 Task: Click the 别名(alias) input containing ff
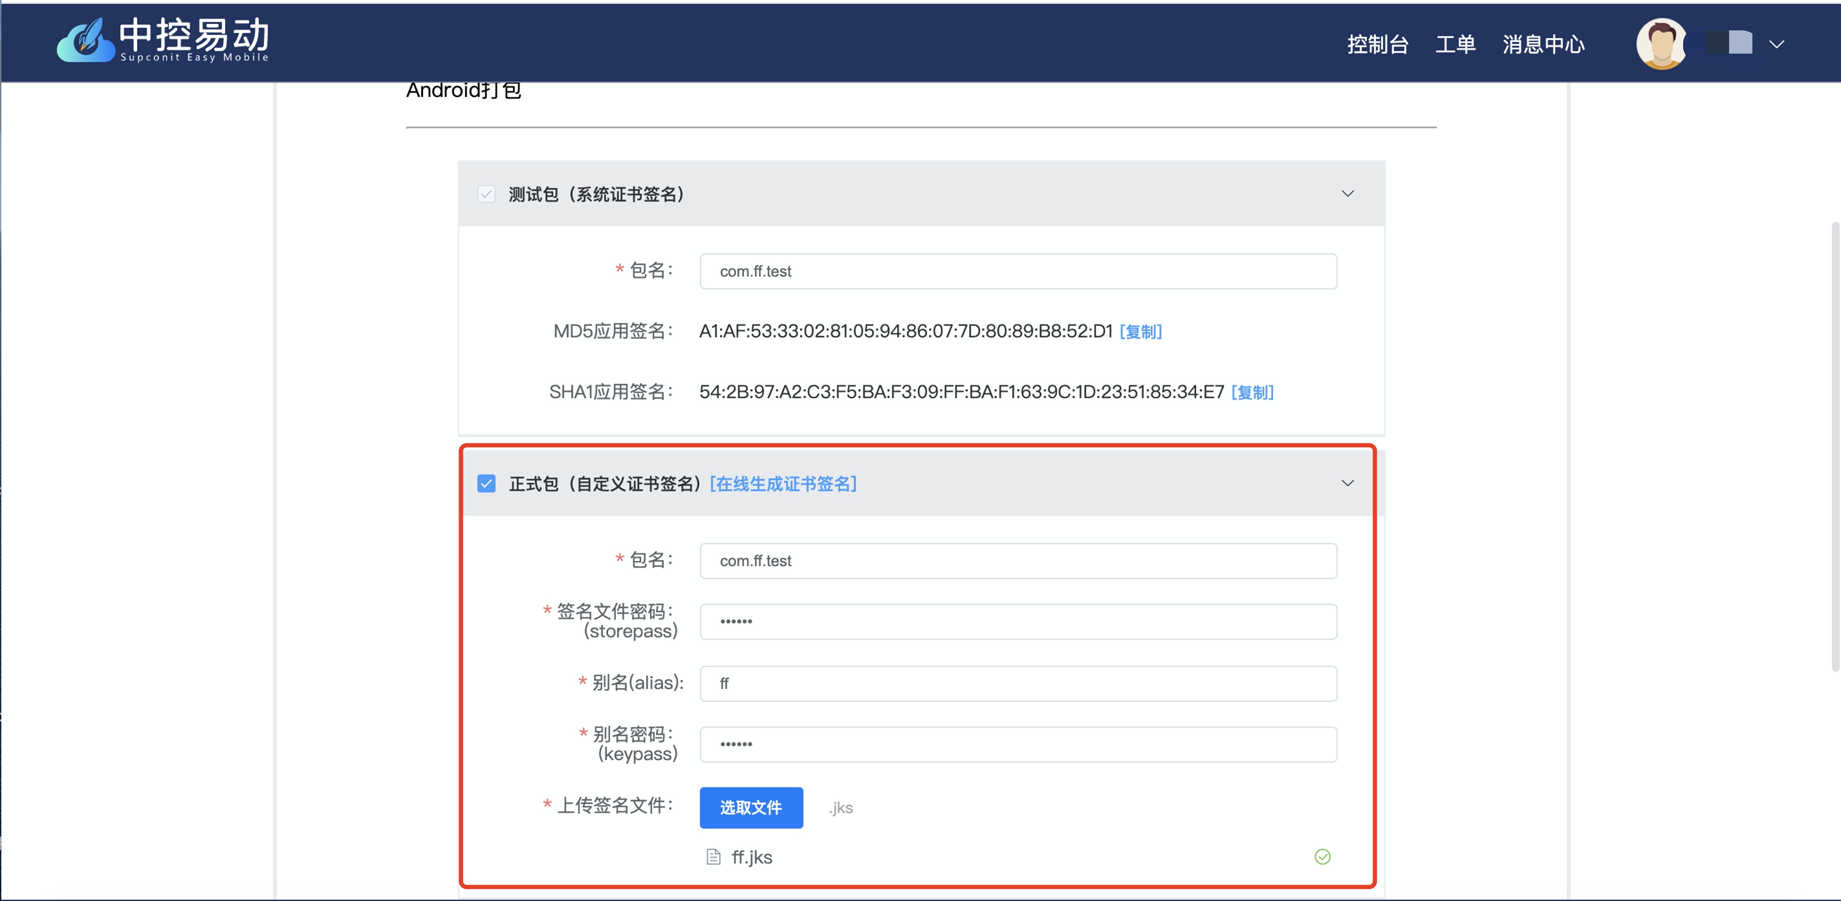(x=1018, y=683)
